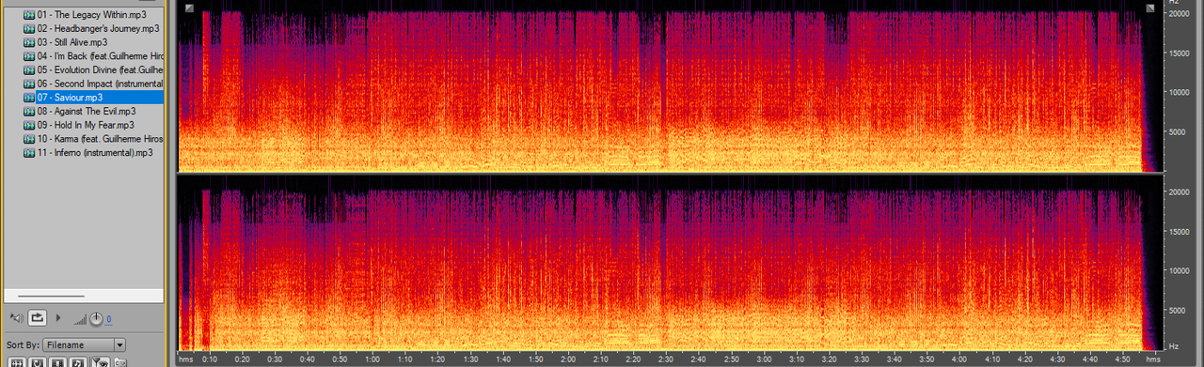Click the Files panel horizontal scrollbar
Image resolution: width=1204 pixels, height=367 pixels.
51,297
